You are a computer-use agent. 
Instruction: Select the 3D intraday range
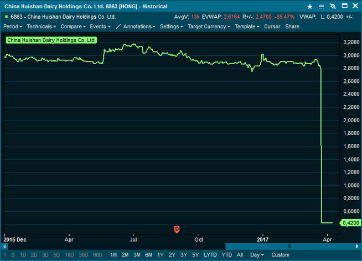pyautogui.click(x=45, y=255)
